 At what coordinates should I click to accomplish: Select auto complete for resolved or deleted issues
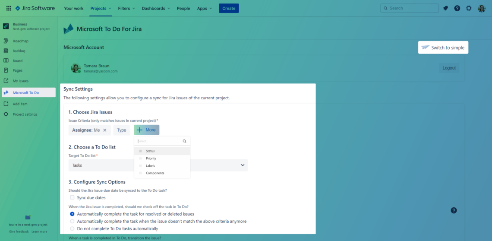pyautogui.click(x=72, y=214)
